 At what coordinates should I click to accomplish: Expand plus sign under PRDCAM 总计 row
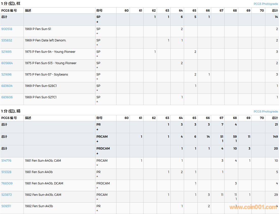point(97,154)
